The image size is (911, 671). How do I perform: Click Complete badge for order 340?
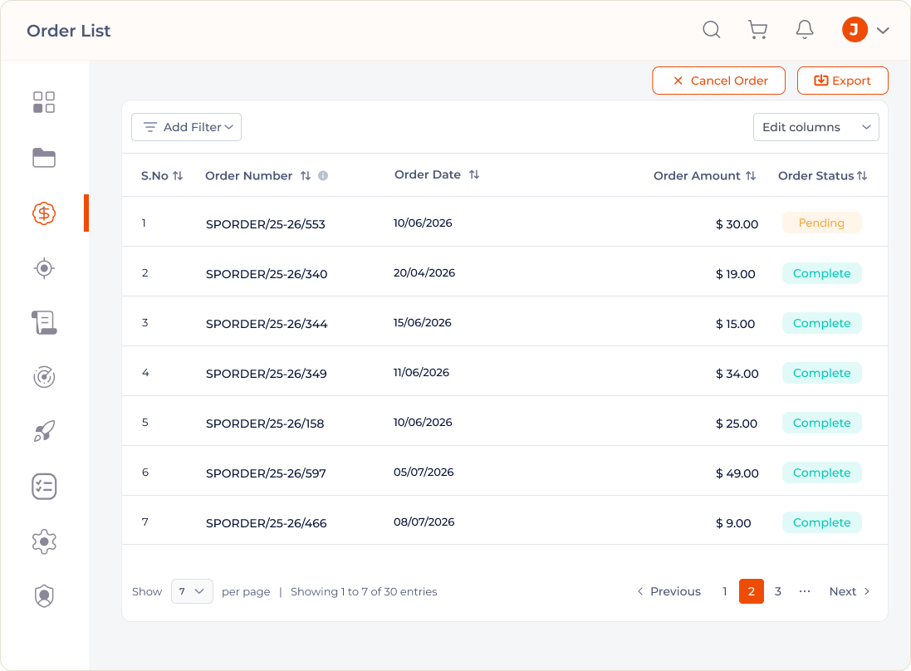click(x=821, y=273)
